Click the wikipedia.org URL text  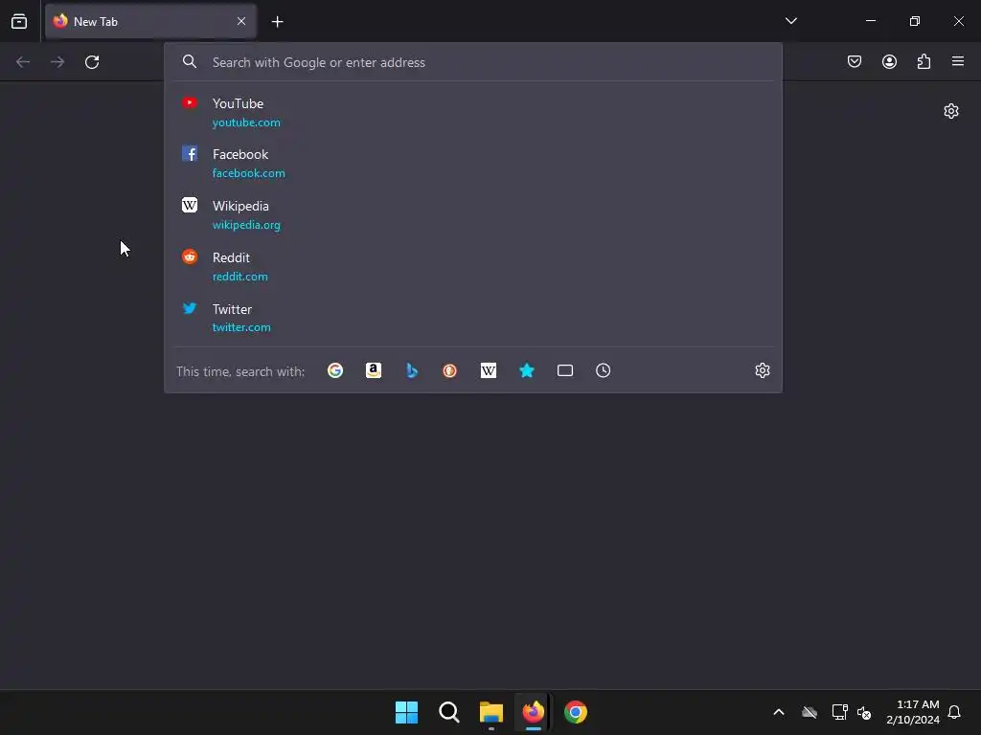coord(246,224)
